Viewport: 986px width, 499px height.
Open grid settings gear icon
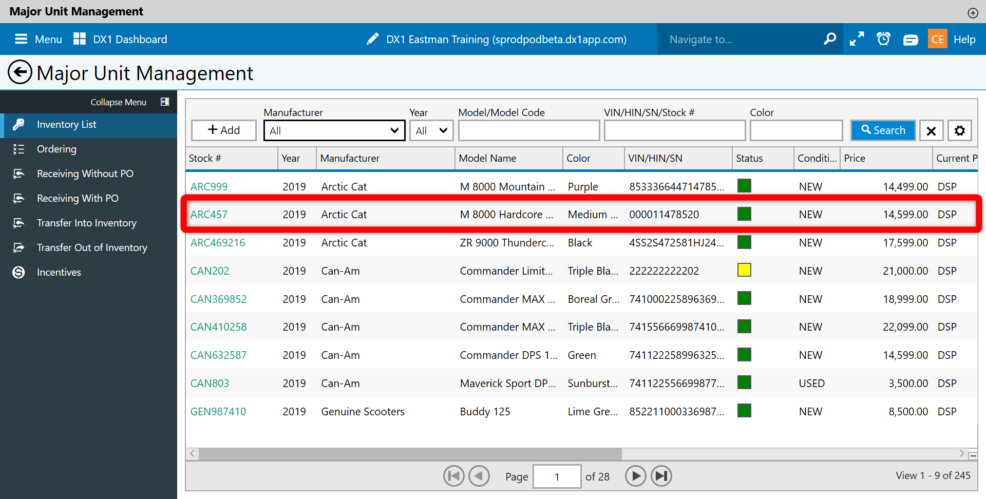point(960,130)
